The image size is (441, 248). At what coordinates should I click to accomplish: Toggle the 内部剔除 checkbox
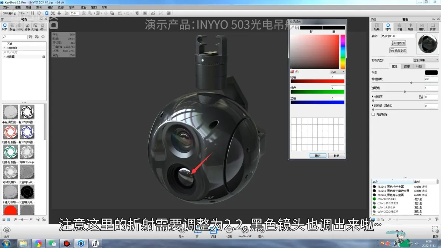373,114
